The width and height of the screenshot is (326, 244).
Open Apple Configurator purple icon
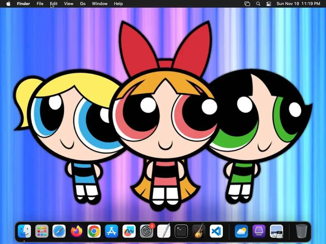point(259,231)
